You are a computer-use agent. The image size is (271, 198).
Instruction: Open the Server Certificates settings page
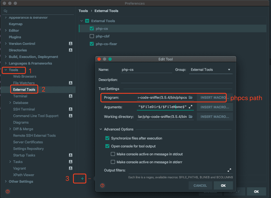[28, 142]
